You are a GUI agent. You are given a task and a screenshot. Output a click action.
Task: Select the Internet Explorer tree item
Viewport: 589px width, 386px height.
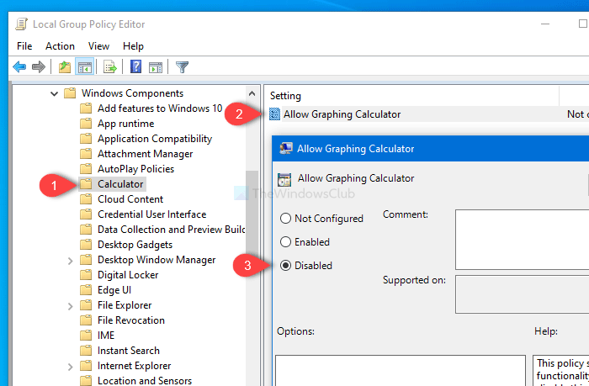134,365
